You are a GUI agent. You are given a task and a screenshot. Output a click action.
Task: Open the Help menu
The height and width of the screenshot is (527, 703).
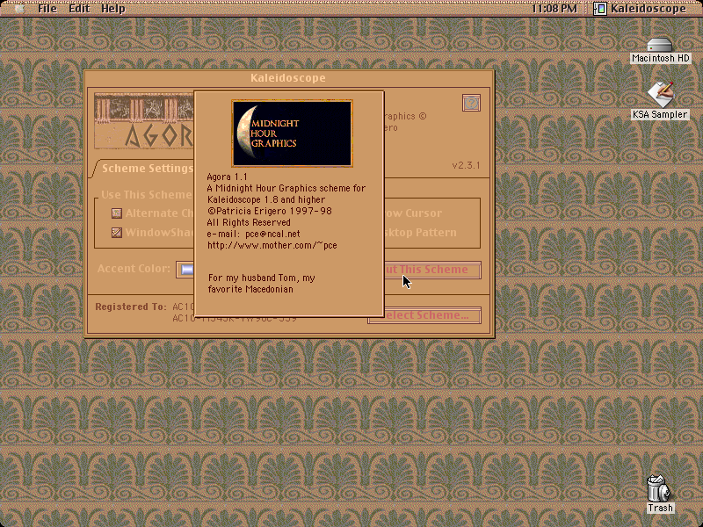click(x=113, y=9)
